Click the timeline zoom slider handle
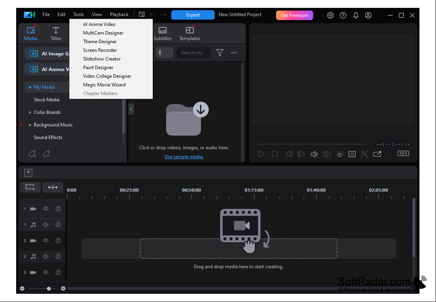This screenshot has height=302, width=436. (49, 289)
